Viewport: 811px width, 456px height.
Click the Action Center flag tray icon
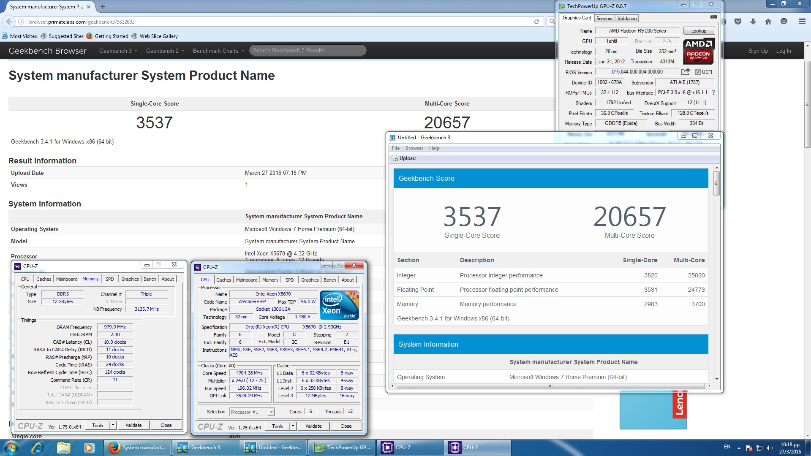(749, 448)
